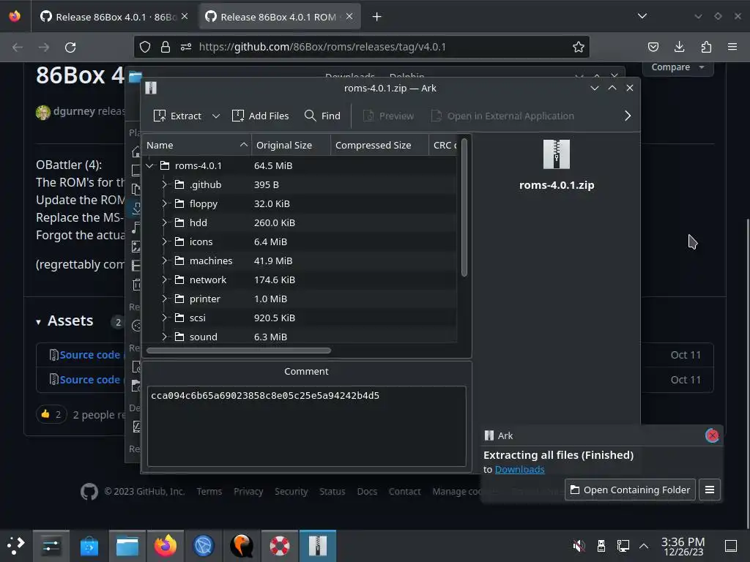The width and height of the screenshot is (750, 562).
Task: Click the file list vertical scrollbar
Action: coord(464,207)
